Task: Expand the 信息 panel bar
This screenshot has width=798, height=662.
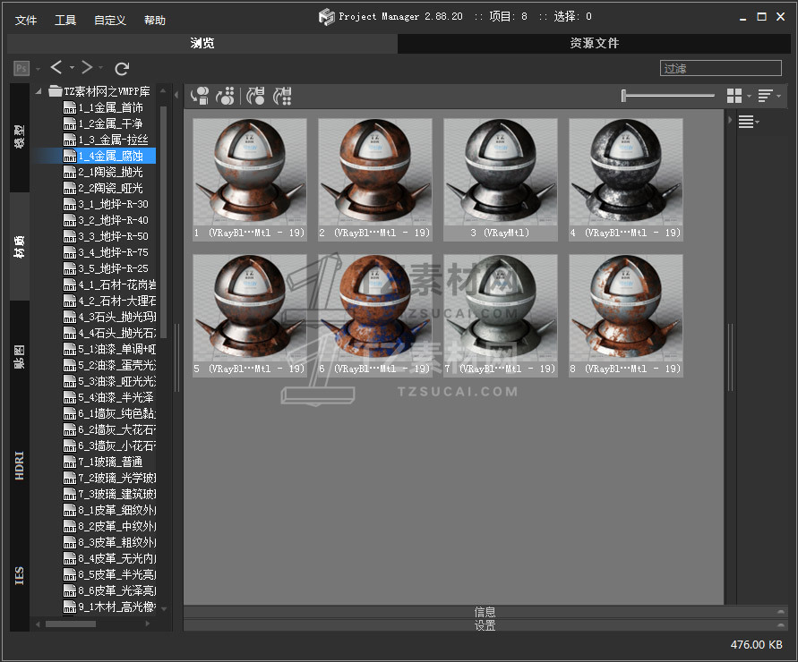Action: [485, 612]
